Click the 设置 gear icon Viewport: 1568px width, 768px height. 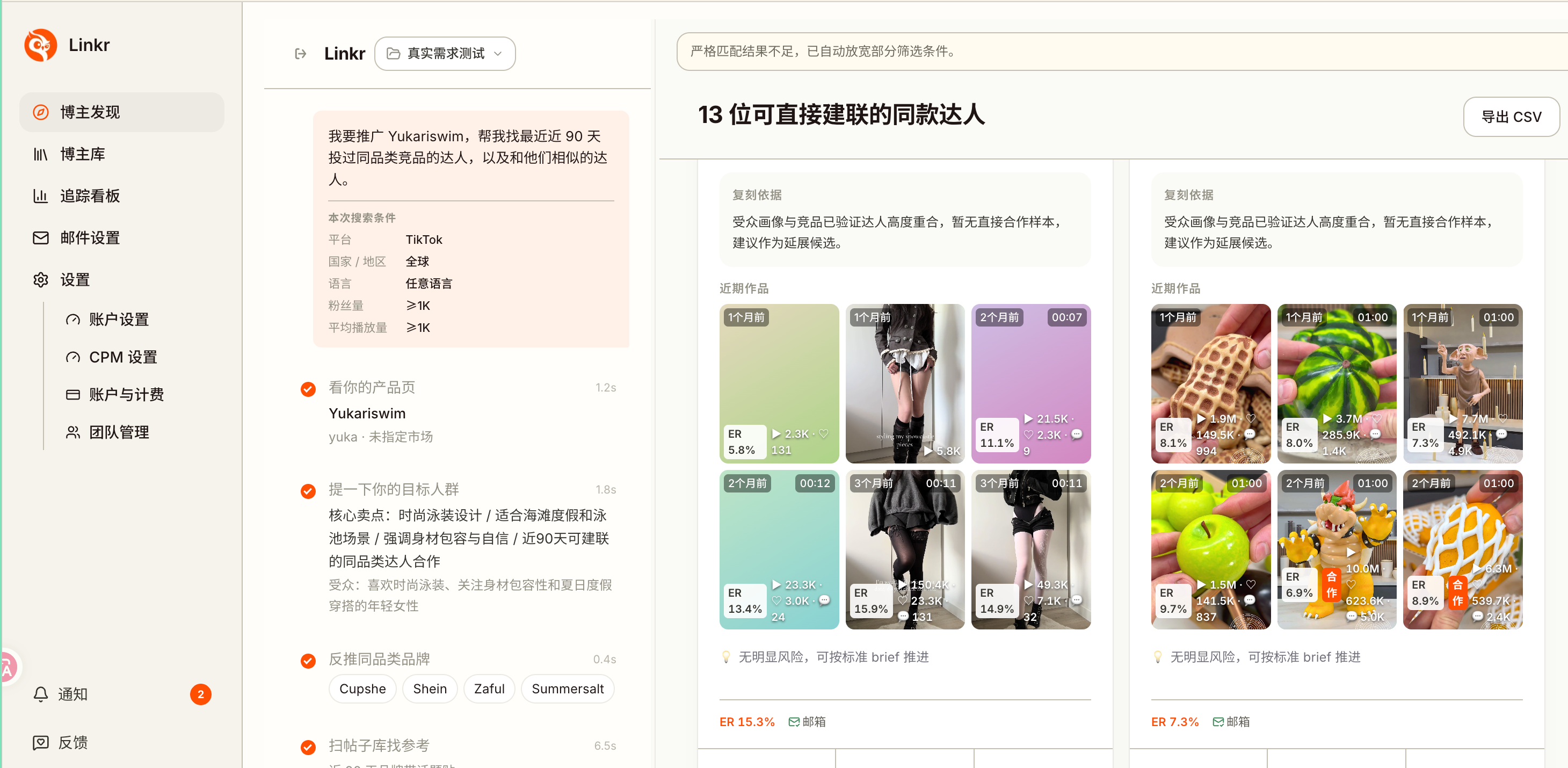pyautogui.click(x=41, y=280)
